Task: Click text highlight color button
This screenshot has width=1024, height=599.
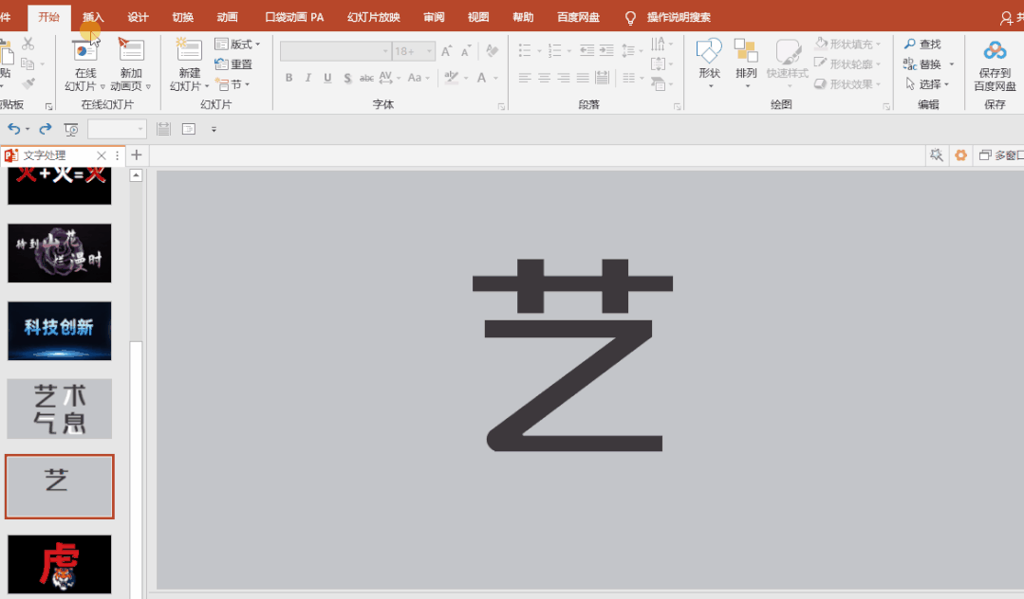Action: coord(452,78)
